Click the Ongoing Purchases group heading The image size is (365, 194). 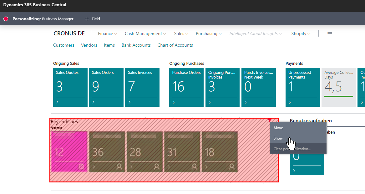187,63
